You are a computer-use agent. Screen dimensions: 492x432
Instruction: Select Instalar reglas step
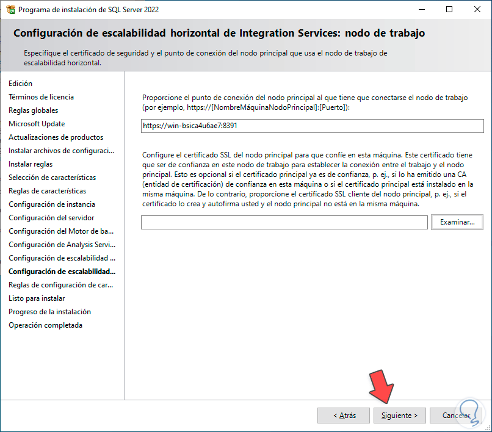31,164
